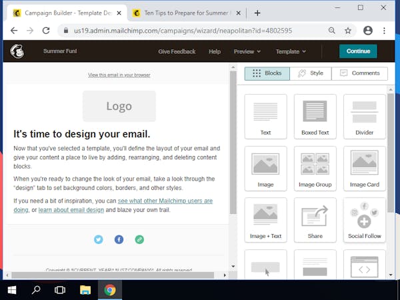400x300 pixels.
Task: Add a Share block
Action: (315, 220)
